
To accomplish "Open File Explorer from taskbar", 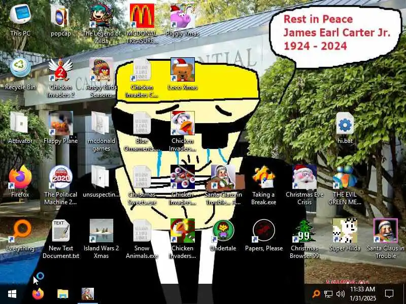I will (x=62, y=294).
